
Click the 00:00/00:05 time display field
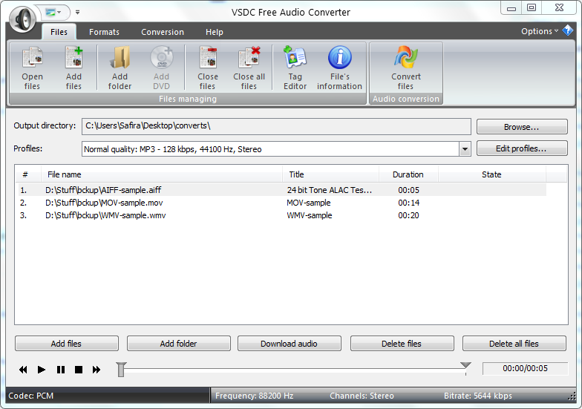[x=525, y=368]
